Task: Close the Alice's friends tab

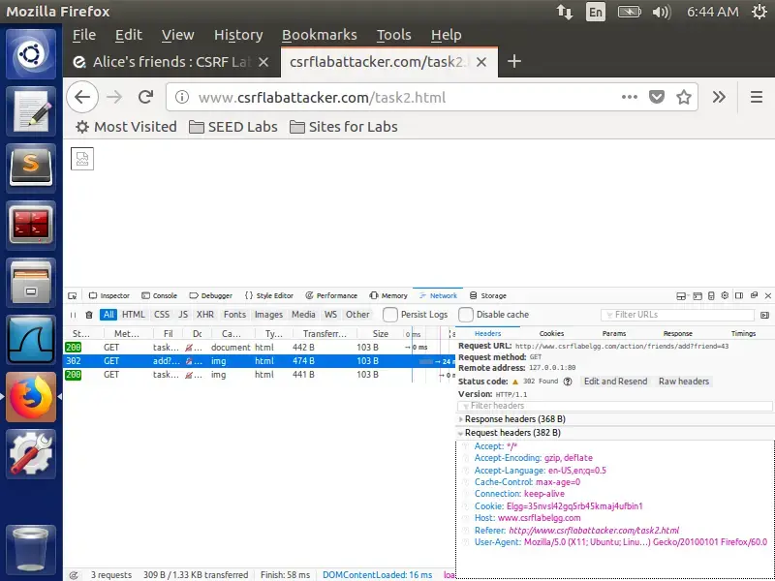Action: click(263, 62)
